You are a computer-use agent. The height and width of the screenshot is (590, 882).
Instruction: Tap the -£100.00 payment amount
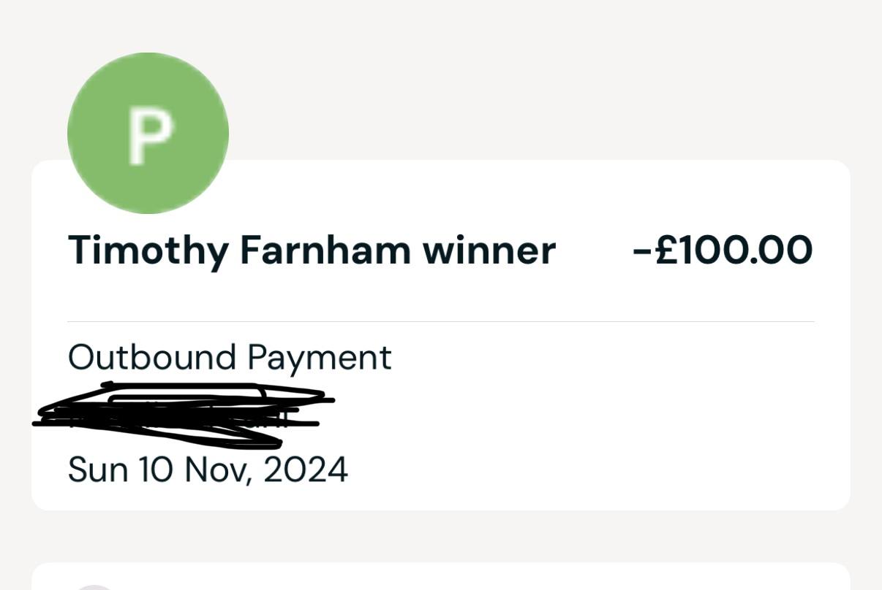[x=723, y=250]
